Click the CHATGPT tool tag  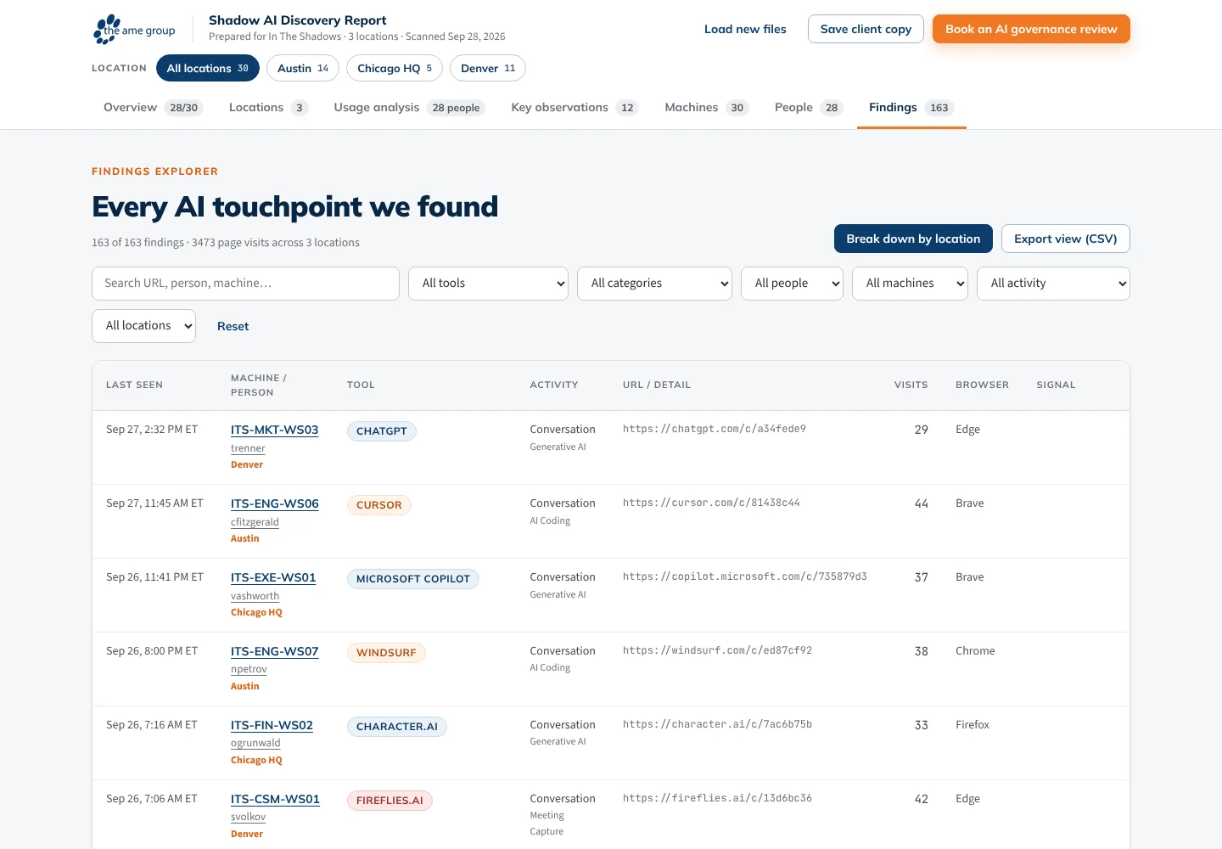(381, 431)
